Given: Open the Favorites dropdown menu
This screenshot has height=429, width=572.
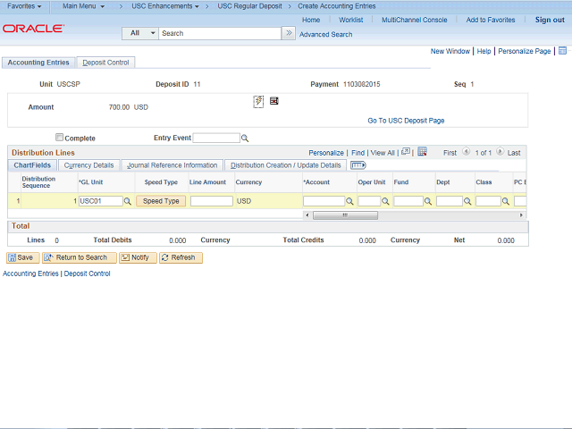Looking at the screenshot, I should pyautogui.click(x=25, y=6).
